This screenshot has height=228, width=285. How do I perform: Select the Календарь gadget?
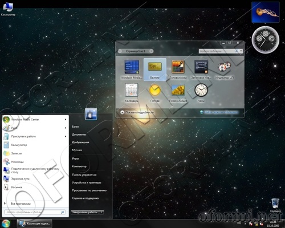(x=132, y=90)
